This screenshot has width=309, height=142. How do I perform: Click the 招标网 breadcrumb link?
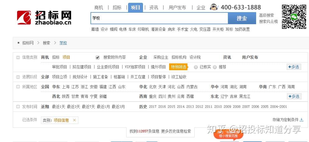28,43
